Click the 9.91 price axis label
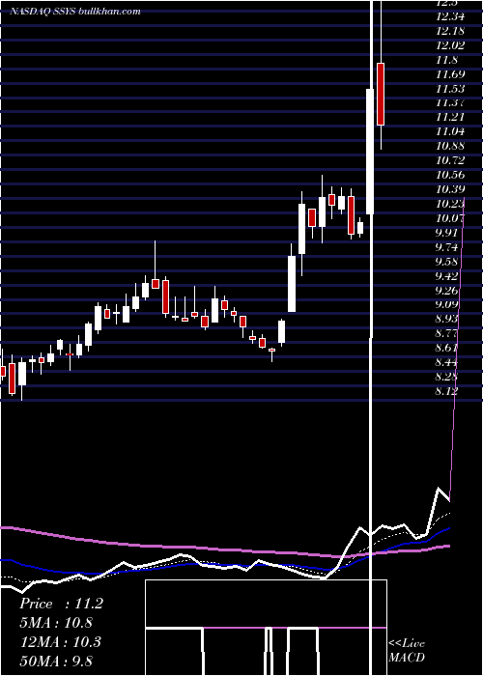This screenshot has height=676, width=483. click(446, 233)
